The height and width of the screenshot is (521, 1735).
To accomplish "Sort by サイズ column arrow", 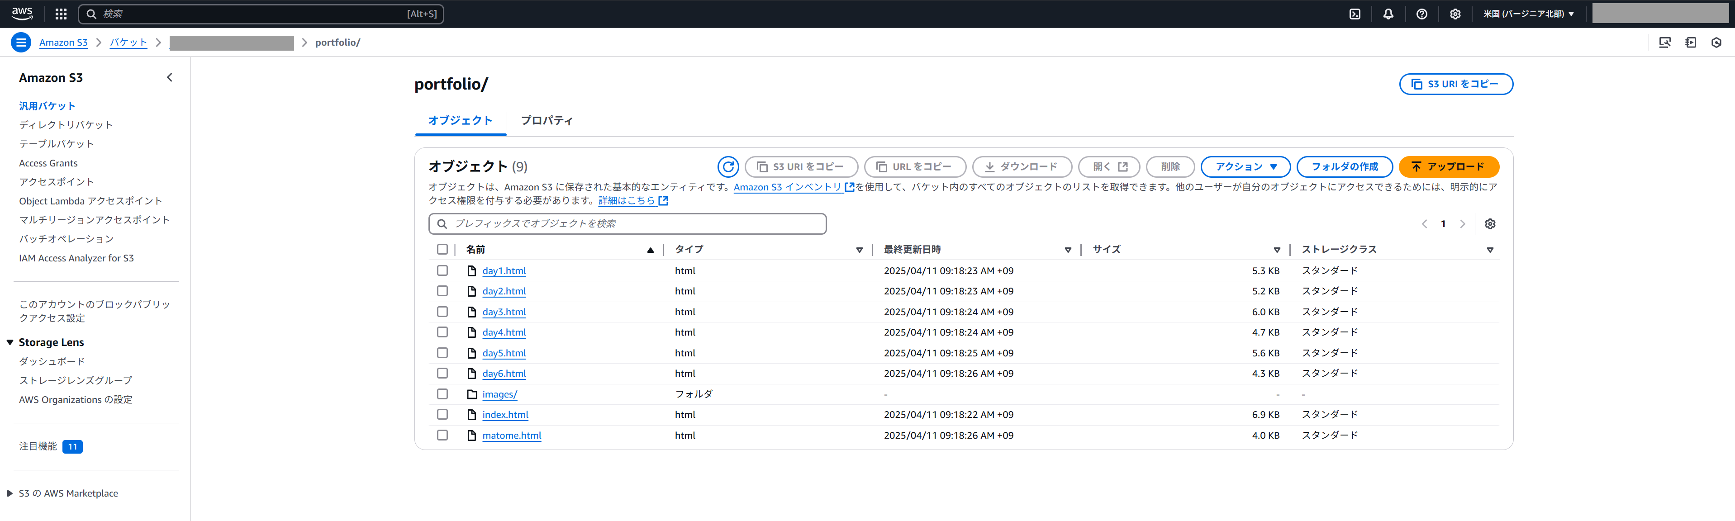I will pos(1276,250).
